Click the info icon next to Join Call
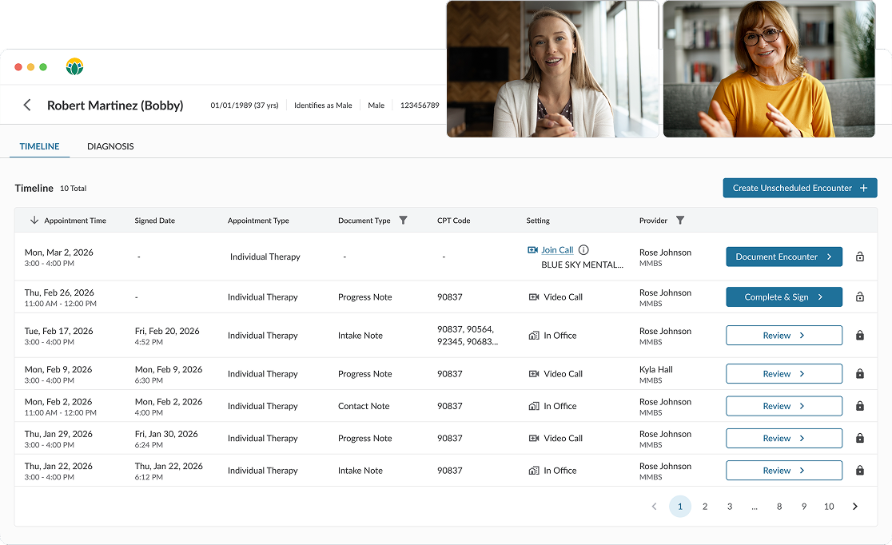This screenshot has width=892, height=545. [x=583, y=250]
